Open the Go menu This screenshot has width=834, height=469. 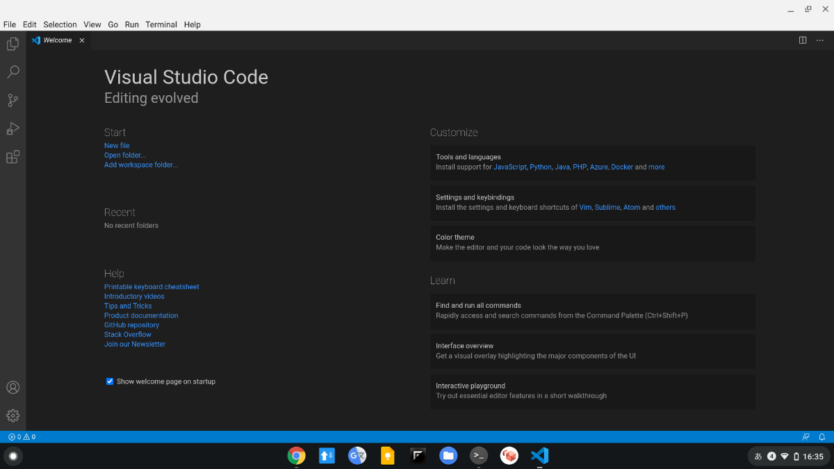tap(113, 24)
